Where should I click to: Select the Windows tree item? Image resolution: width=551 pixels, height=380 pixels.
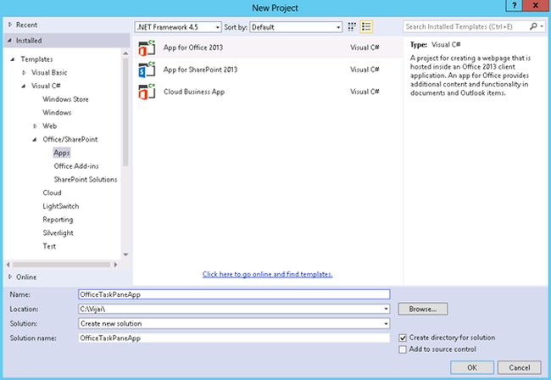57,113
